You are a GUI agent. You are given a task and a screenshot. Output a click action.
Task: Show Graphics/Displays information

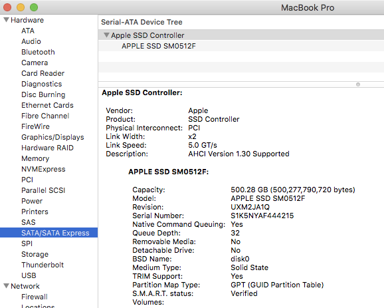click(52, 137)
